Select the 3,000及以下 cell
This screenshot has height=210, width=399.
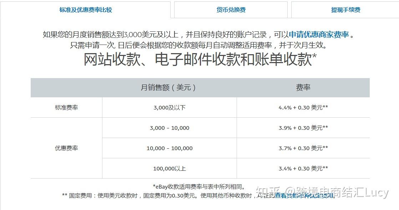[x=170, y=108]
